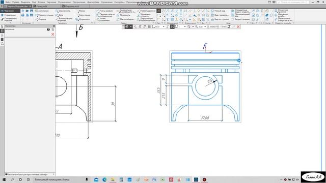Create Вид по стрелке
The height and width of the screenshot is (183, 326).
tap(220, 19)
